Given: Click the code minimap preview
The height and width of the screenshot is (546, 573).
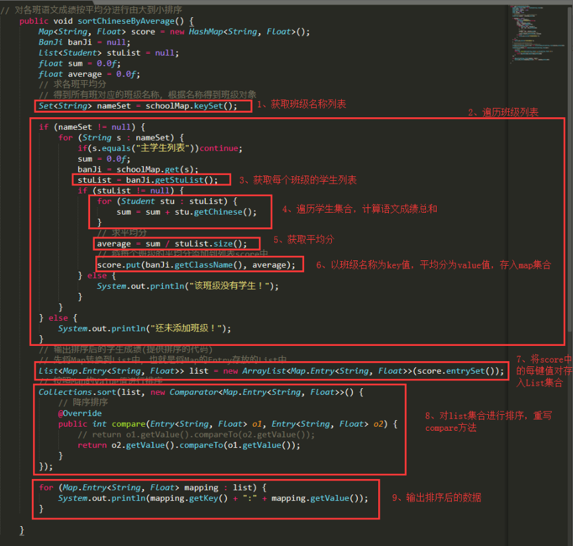Looking at the screenshot, I should (x=537, y=34).
